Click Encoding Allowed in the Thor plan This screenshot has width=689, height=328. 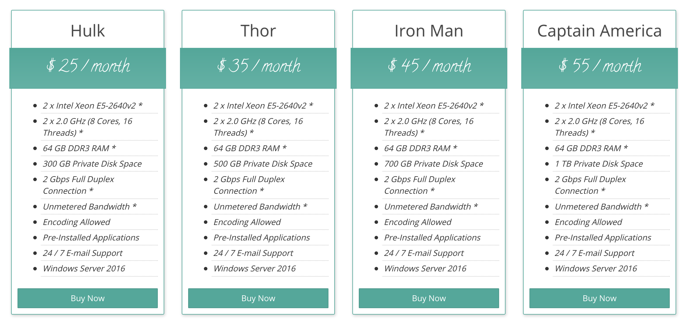[247, 222]
